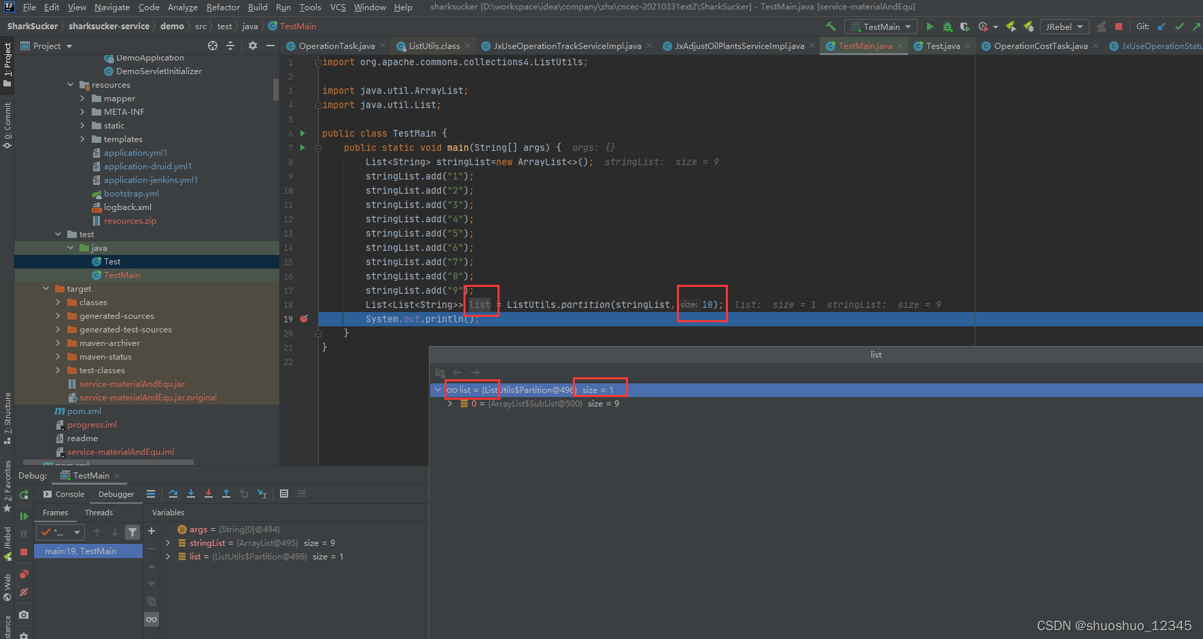Switch to Console tab in Debug
The width and height of the screenshot is (1203, 639).
[64, 494]
